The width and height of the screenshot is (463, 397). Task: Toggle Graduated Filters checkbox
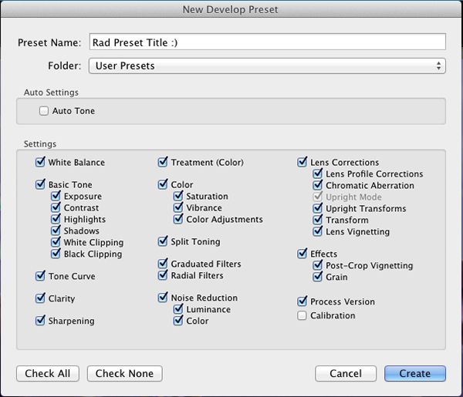163,264
